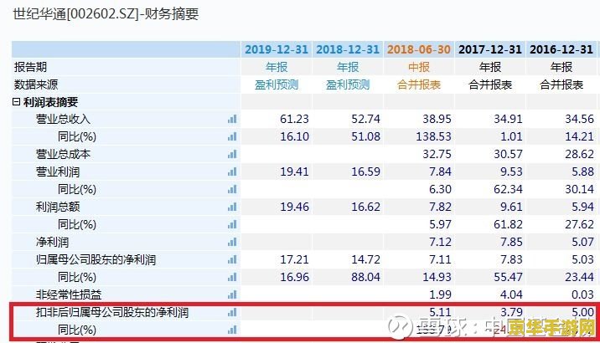
Task: Click parent net profit value 14.72
Action: pyautogui.click(x=366, y=259)
